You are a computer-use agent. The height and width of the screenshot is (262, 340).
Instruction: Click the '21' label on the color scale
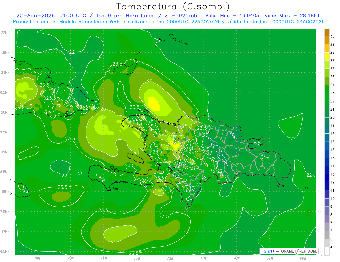[x=333, y=109]
